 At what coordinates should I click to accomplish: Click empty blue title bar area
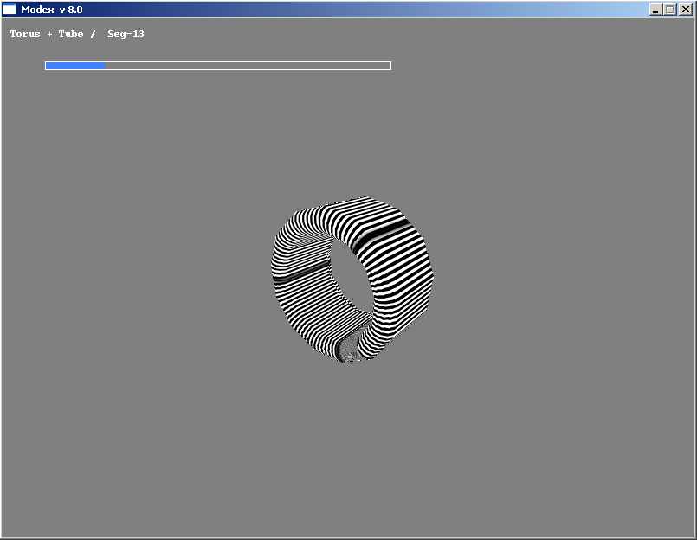(346, 9)
